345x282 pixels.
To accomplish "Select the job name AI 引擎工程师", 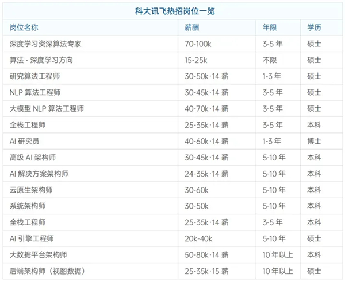I will point(32,238).
